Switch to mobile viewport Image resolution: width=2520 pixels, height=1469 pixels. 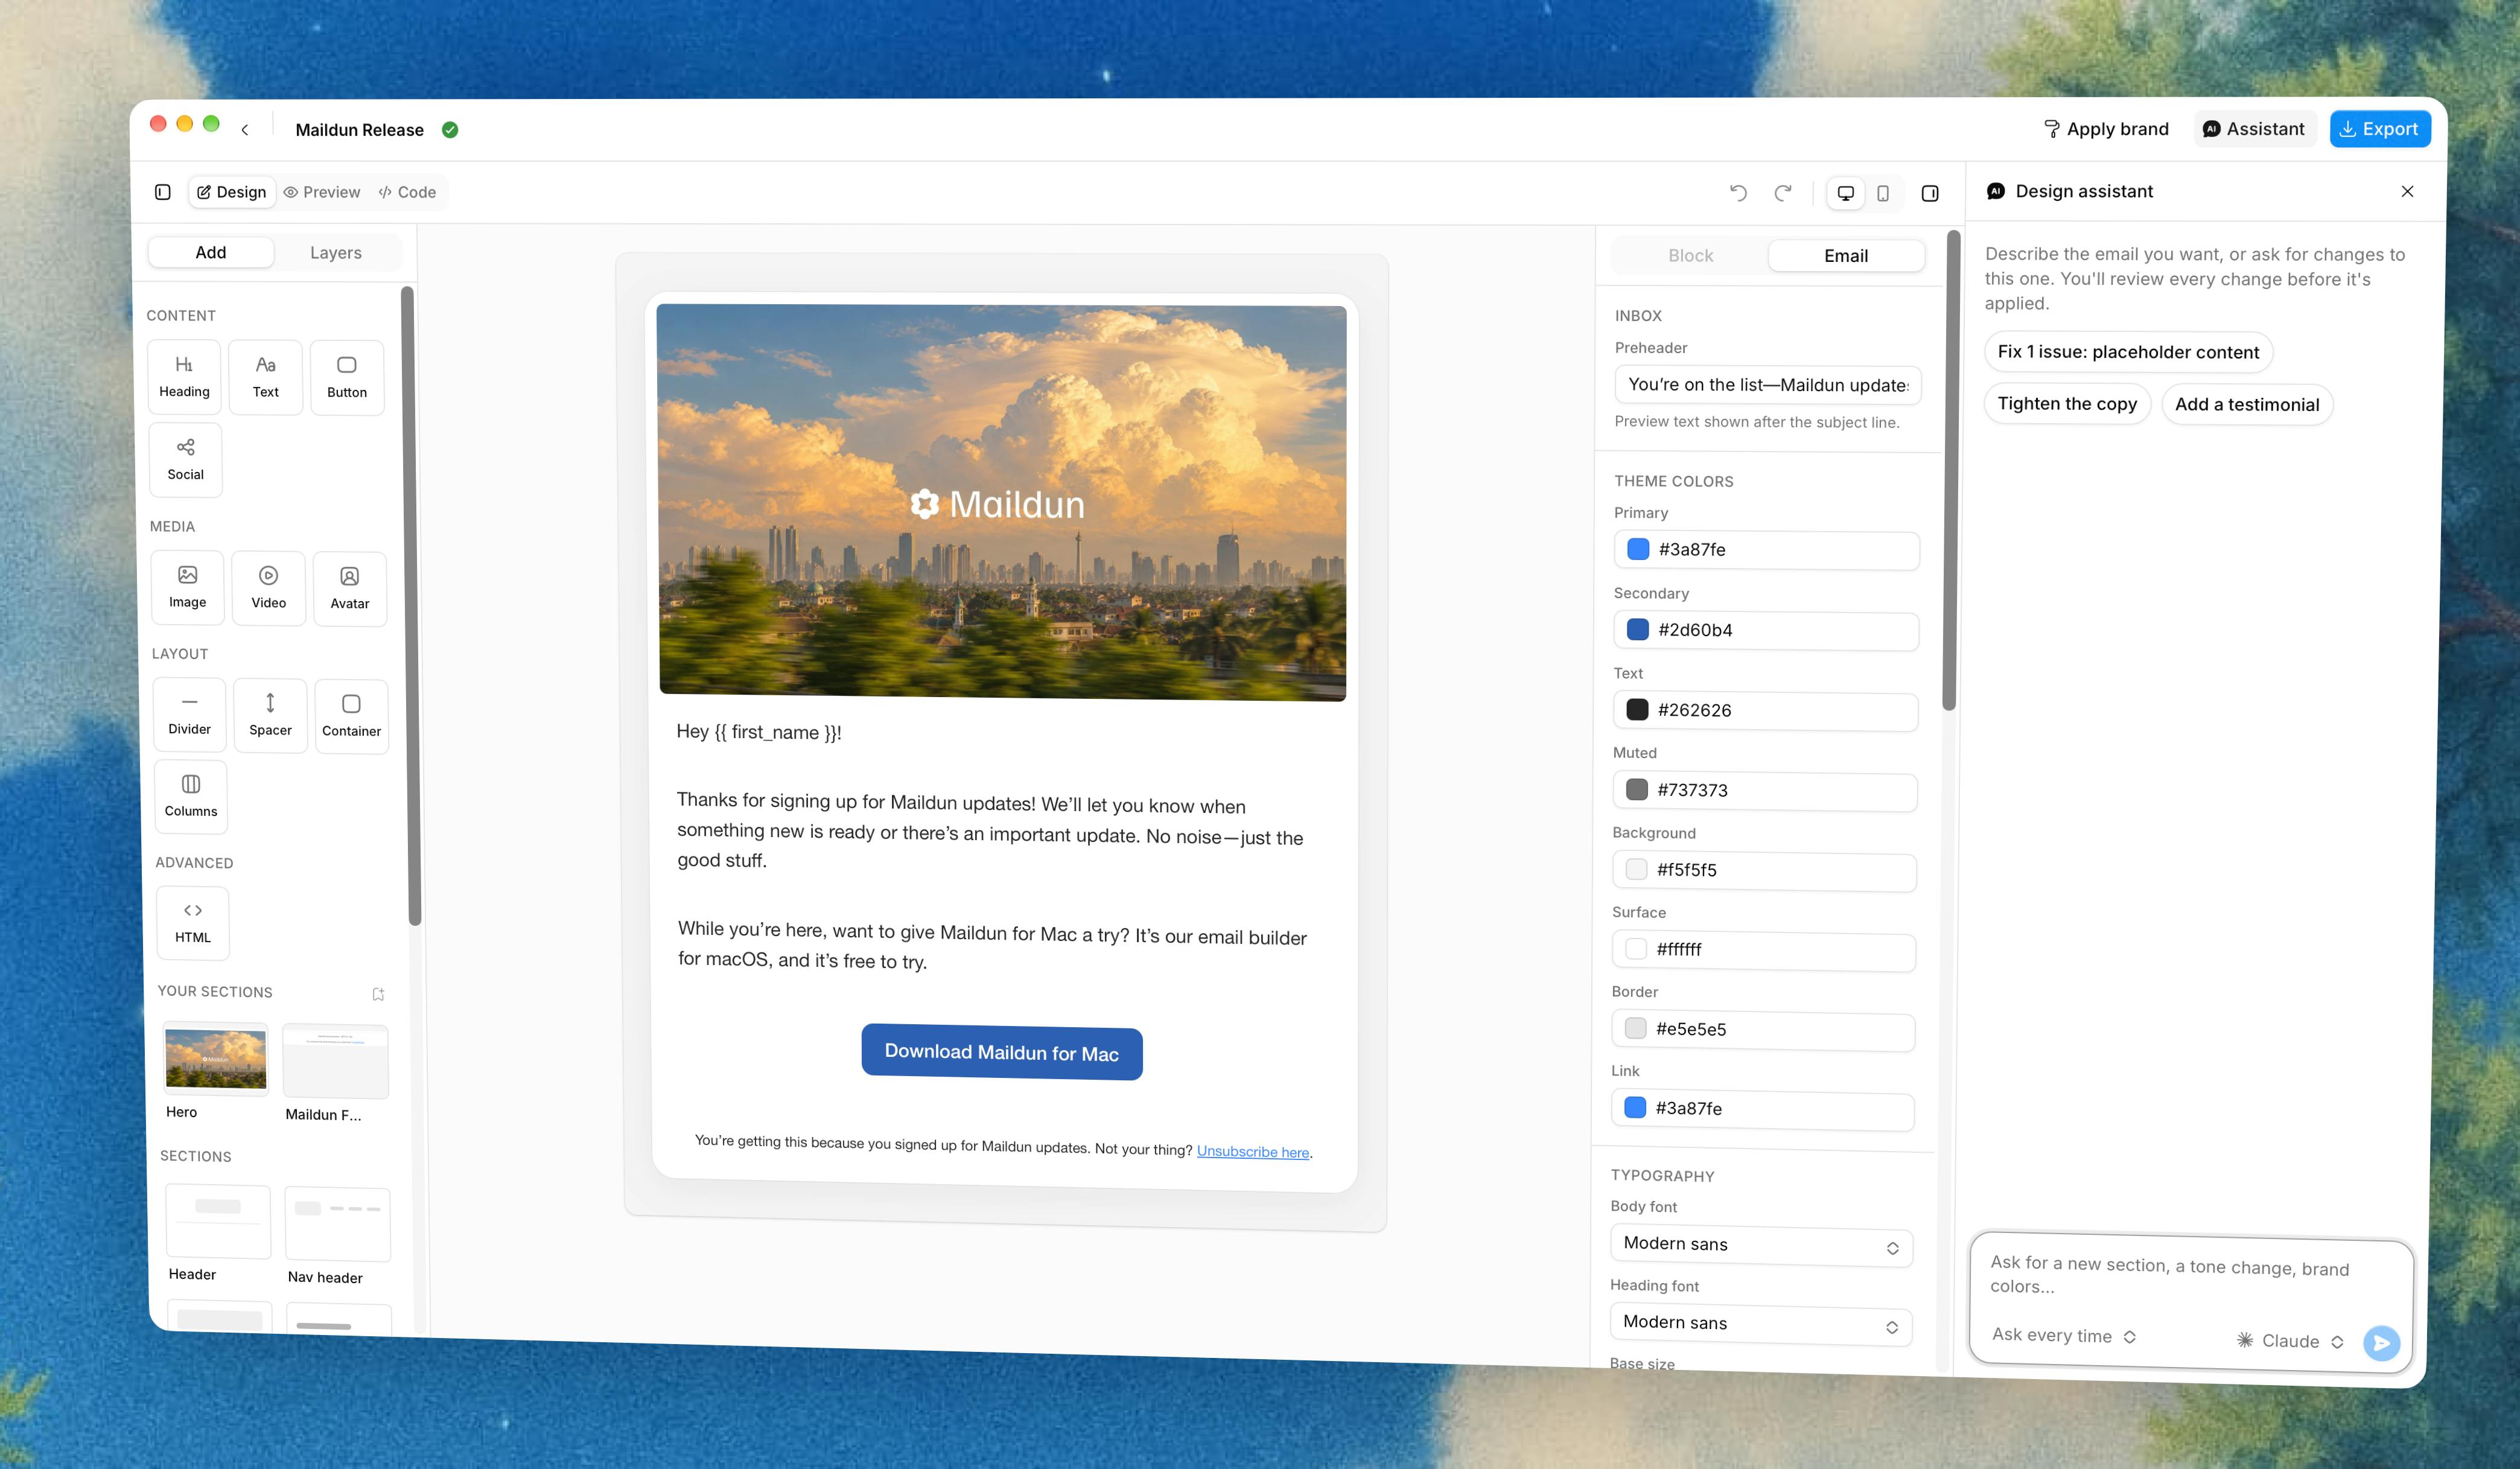coord(1883,194)
